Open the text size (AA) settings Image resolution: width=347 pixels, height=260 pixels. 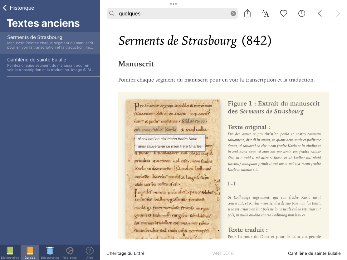(265, 13)
